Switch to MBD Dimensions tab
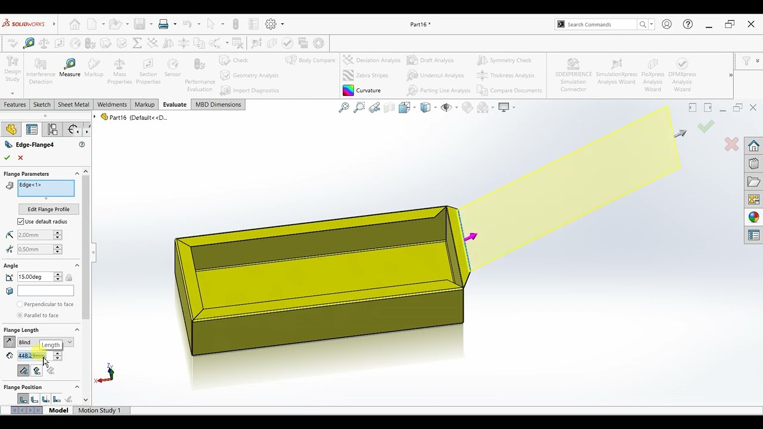The image size is (763, 429). click(x=218, y=104)
